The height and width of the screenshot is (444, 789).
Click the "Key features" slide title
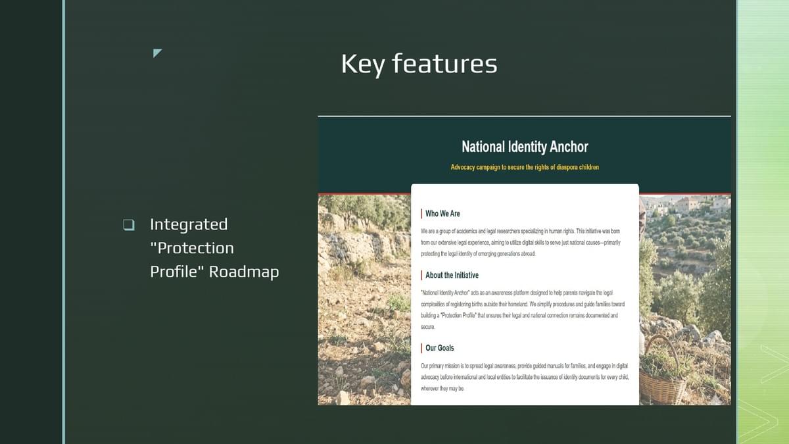[x=419, y=64]
